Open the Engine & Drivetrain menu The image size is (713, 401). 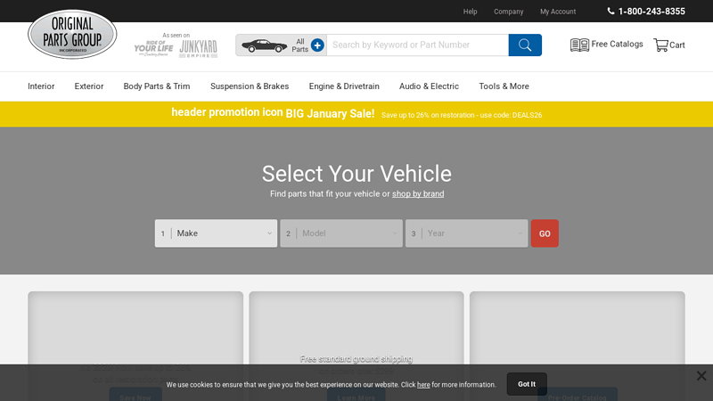pos(344,86)
